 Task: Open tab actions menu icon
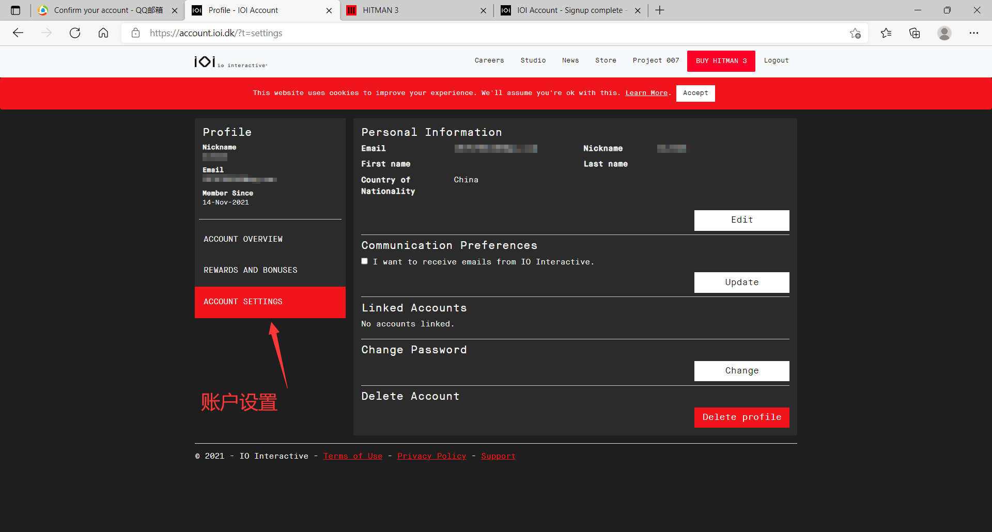point(16,10)
